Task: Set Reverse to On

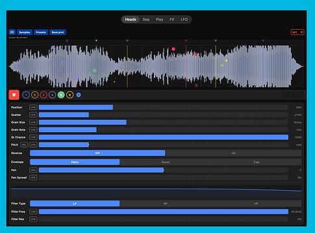Action: coord(233,153)
